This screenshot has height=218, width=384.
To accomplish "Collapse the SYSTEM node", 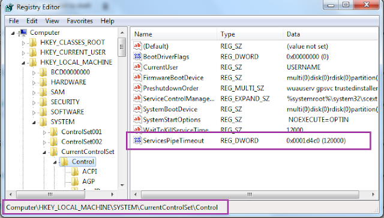I will (x=34, y=122).
